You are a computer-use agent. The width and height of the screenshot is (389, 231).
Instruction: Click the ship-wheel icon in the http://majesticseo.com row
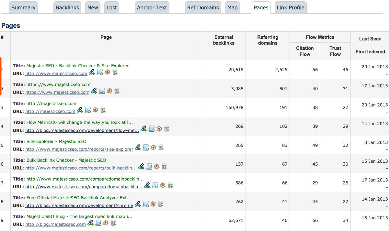[x=95, y=110]
